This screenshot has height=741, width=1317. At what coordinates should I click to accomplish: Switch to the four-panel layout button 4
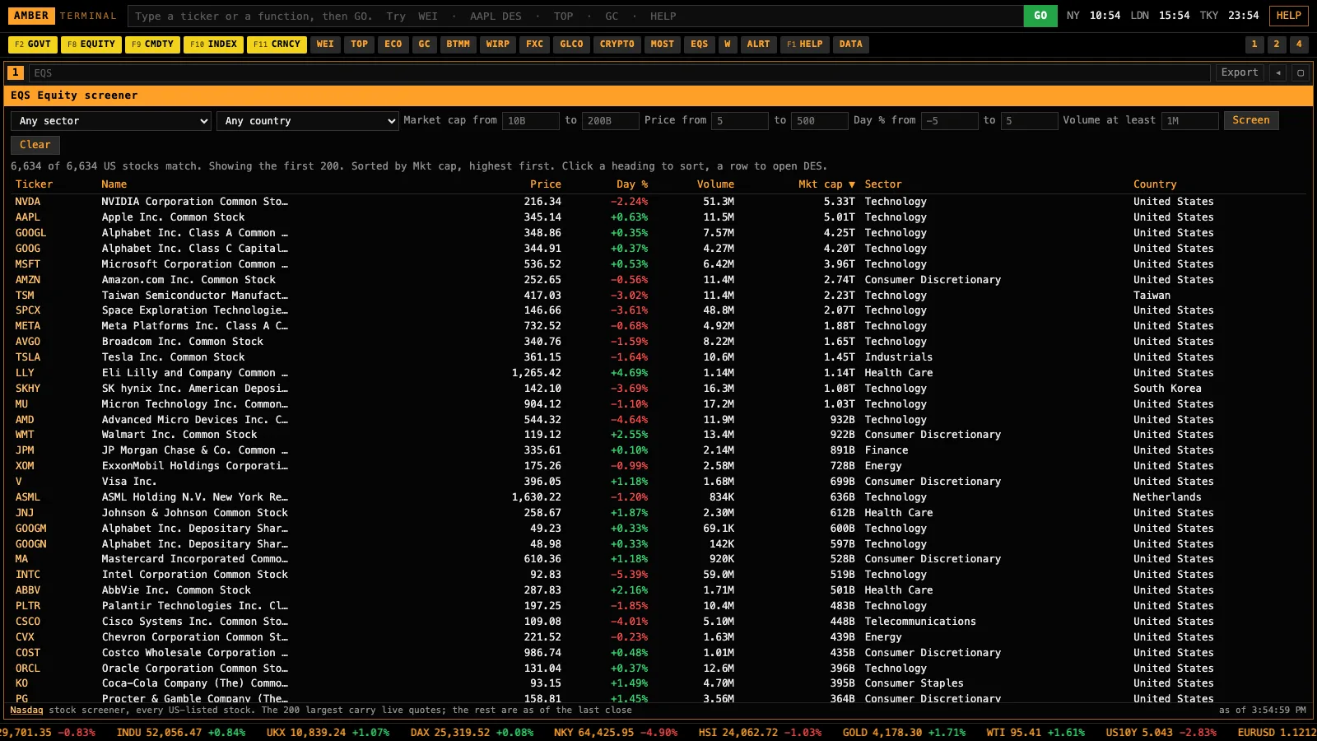tap(1299, 44)
